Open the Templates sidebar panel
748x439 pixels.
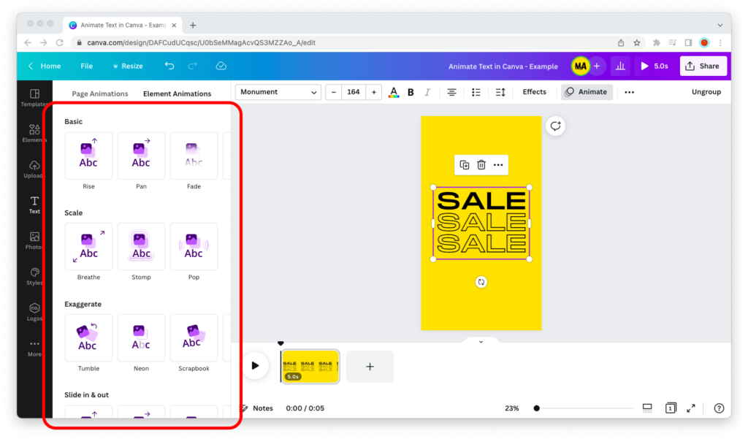coord(34,98)
